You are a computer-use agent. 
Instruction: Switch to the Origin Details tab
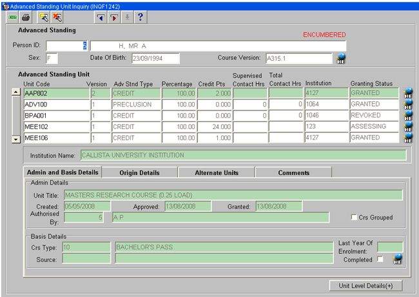click(140, 173)
